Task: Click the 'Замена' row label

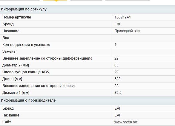Action: coord(9,52)
